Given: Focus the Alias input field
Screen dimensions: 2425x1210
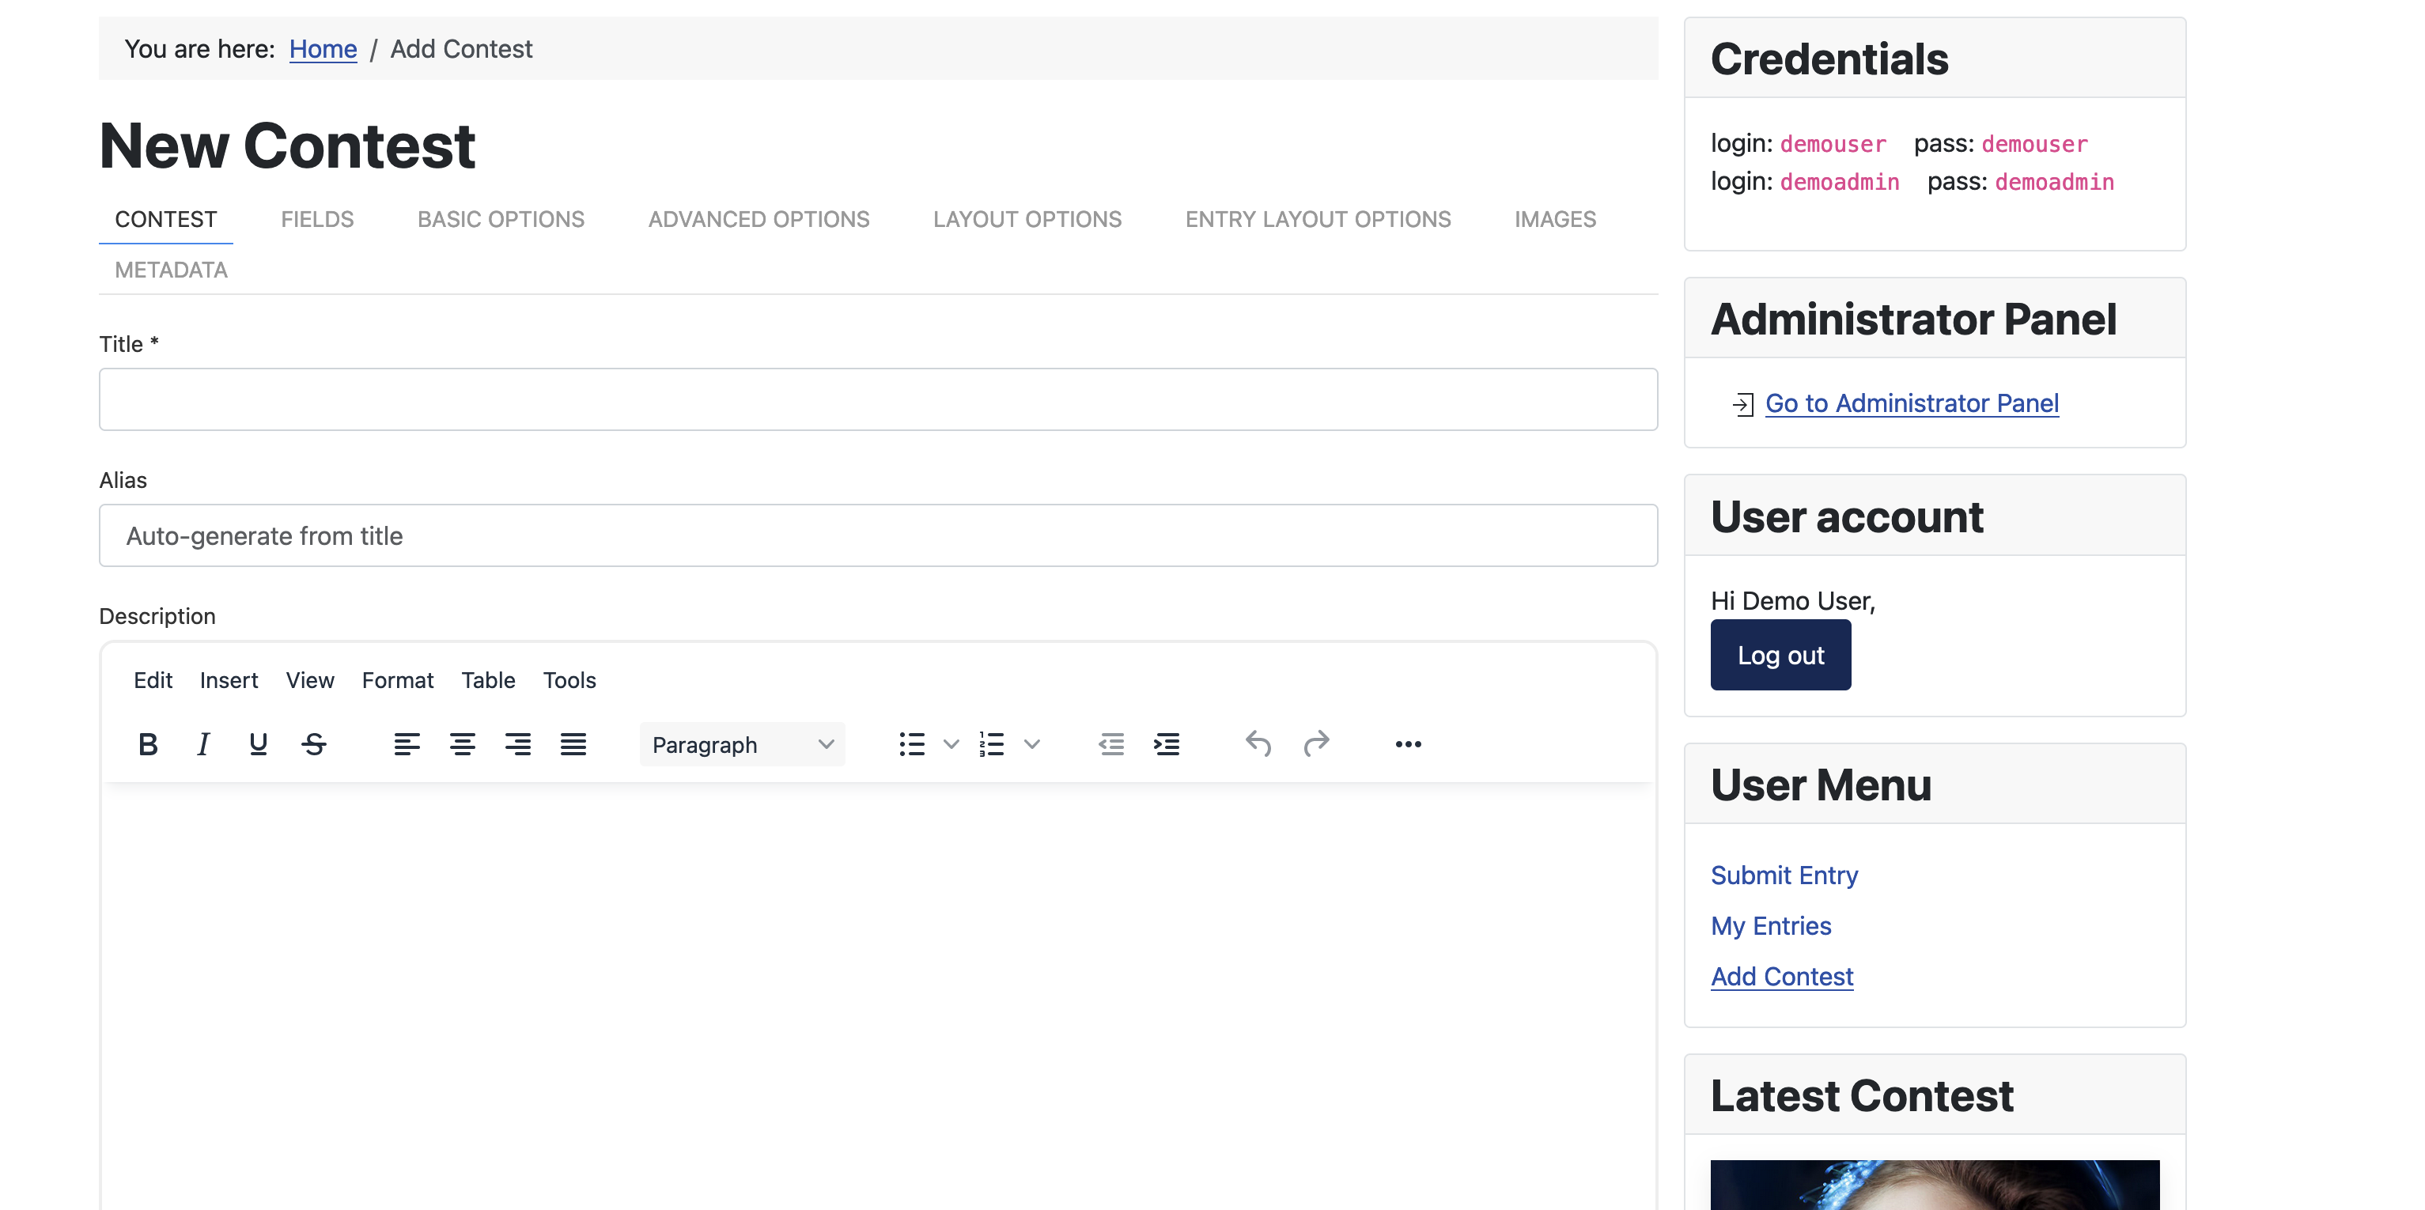Looking at the screenshot, I should tap(878, 535).
